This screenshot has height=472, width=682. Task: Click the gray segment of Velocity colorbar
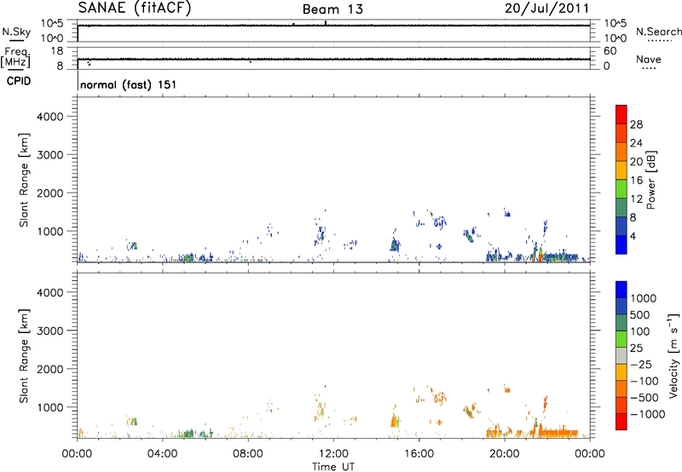tap(621, 356)
